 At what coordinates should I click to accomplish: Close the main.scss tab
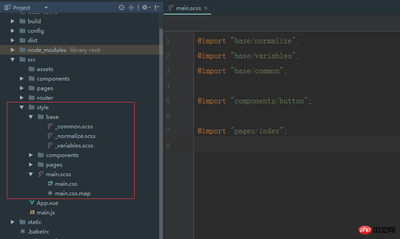tap(206, 8)
